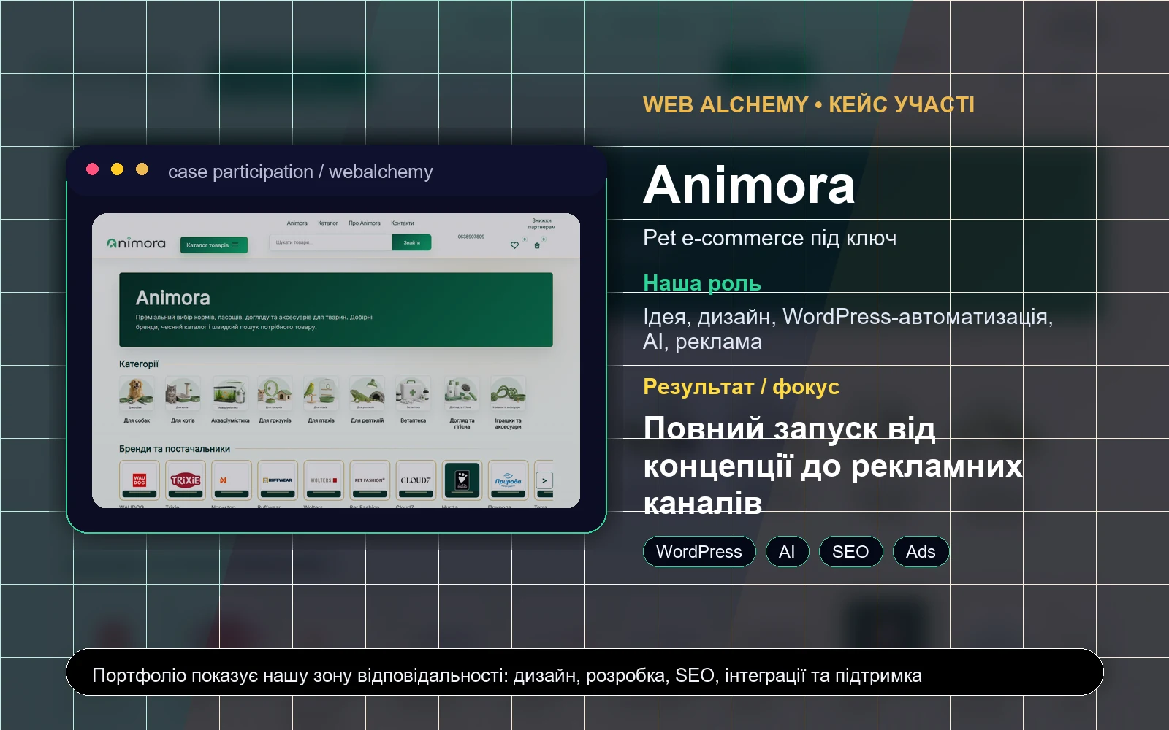
Task: Click the phone number 0635907809
Action: (471, 237)
